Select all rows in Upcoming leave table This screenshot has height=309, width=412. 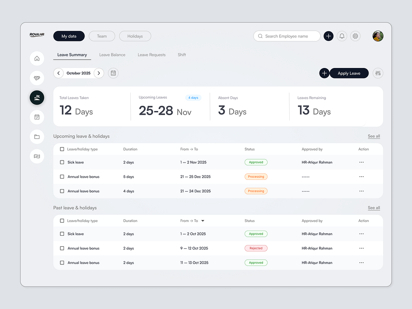point(62,149)
